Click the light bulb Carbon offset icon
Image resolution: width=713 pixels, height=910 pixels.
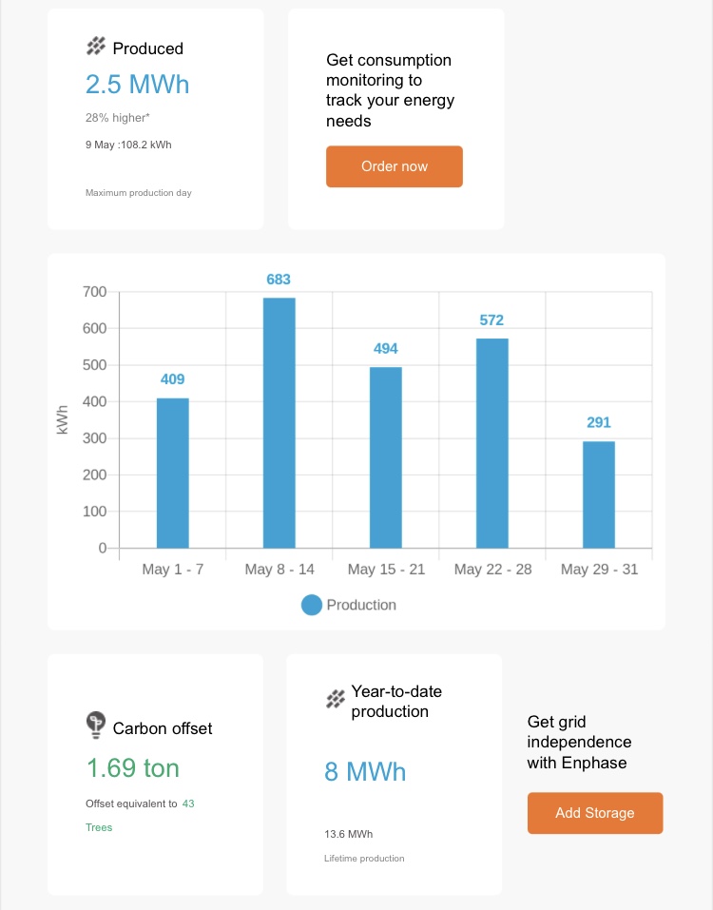coord(96,725)
